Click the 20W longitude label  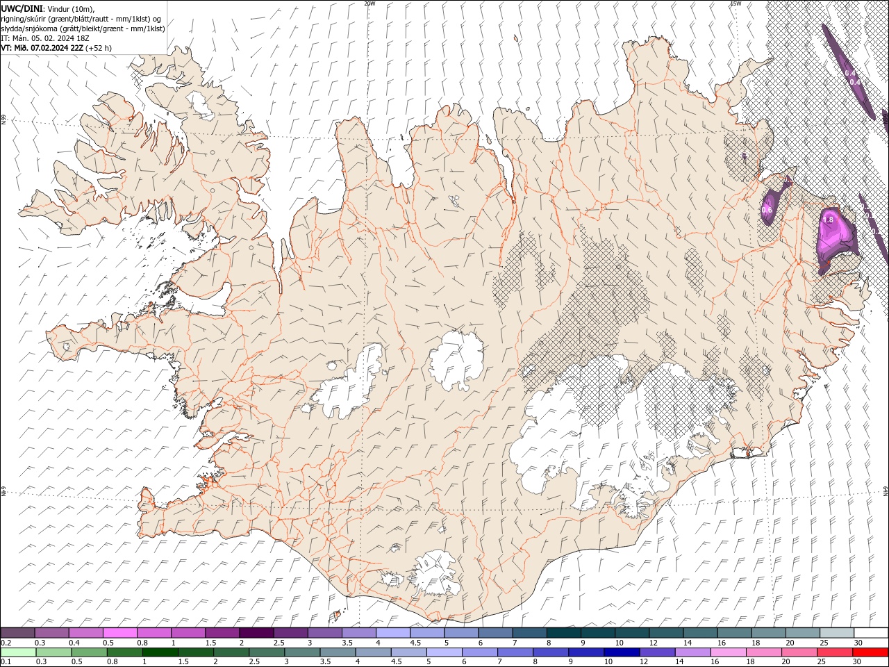pyautogui.click(x=369, y=3)
